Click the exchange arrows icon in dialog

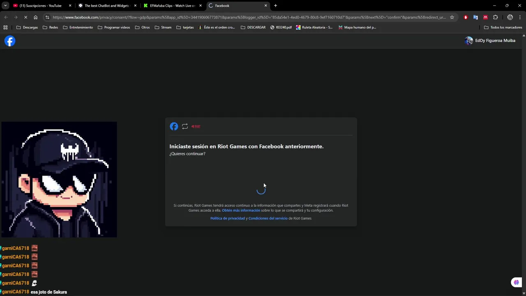coord(185,127)
